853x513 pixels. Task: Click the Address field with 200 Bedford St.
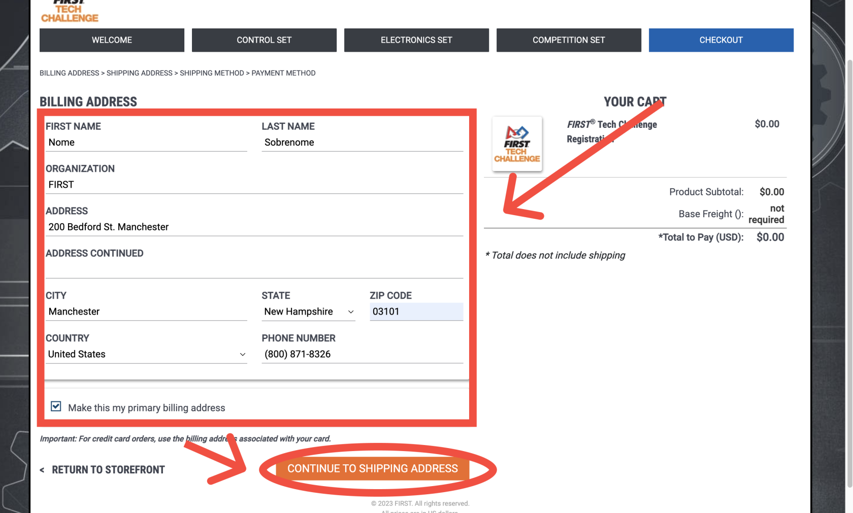click(254, 227)
